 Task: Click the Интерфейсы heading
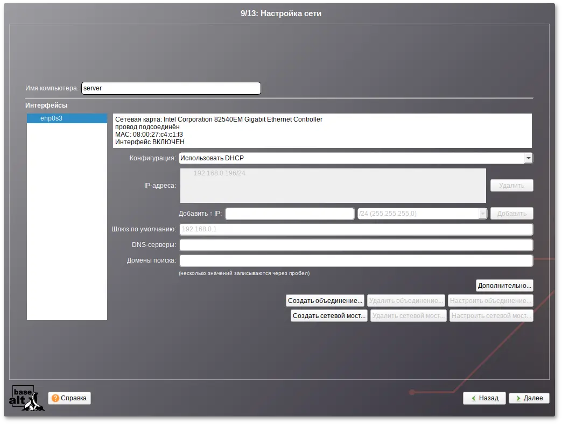(x=46, y=105)
